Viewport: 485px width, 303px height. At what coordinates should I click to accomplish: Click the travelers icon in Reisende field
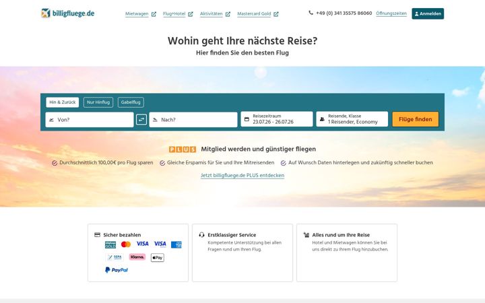click(x=322, y=119)
